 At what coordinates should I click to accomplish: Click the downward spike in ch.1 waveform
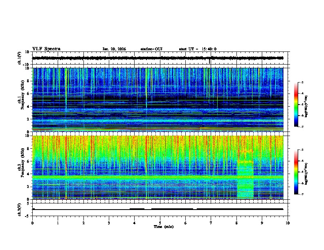coord(209,61)
